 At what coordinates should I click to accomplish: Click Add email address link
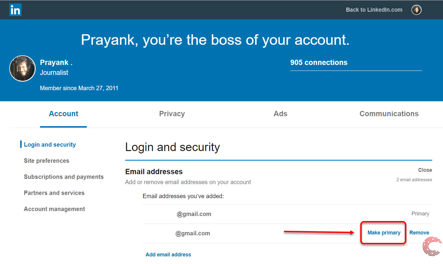tap(168, 255)
